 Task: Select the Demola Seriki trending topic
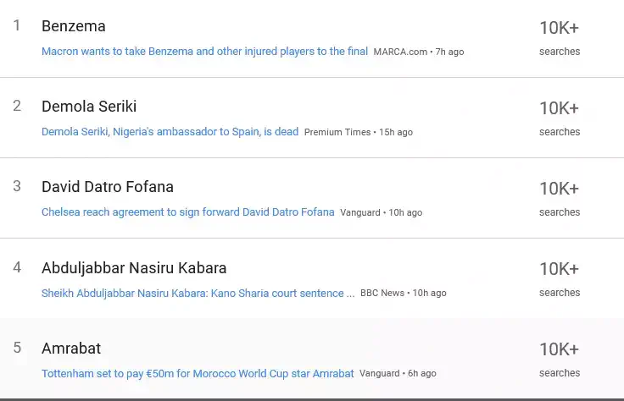89,107
